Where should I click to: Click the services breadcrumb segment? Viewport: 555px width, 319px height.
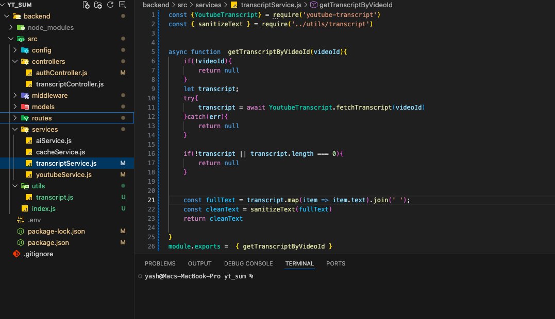pyautogui.click(x=208, y=5)
